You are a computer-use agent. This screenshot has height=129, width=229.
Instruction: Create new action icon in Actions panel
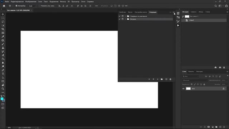166,79
